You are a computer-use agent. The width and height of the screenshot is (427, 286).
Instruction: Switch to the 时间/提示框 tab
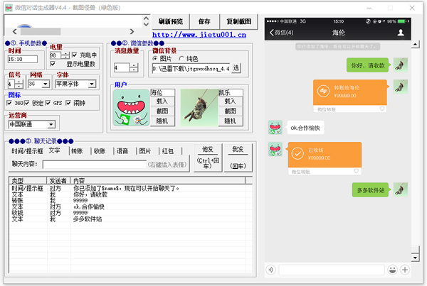tap(27, 151)
